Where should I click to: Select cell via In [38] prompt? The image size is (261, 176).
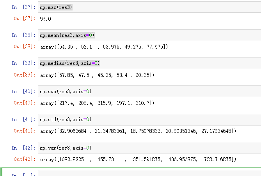click(23, 35)
